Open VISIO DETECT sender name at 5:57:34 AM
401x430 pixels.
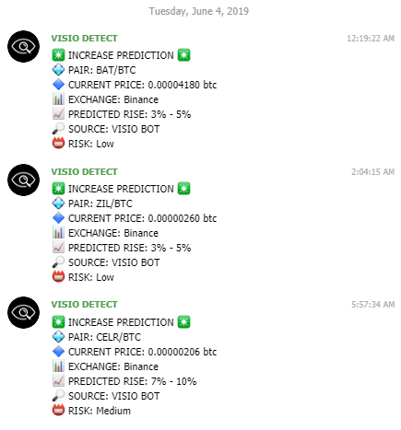[84, 305]
